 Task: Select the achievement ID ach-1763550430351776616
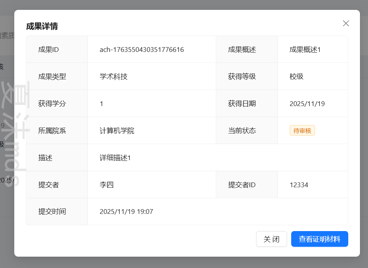[142, 49]
